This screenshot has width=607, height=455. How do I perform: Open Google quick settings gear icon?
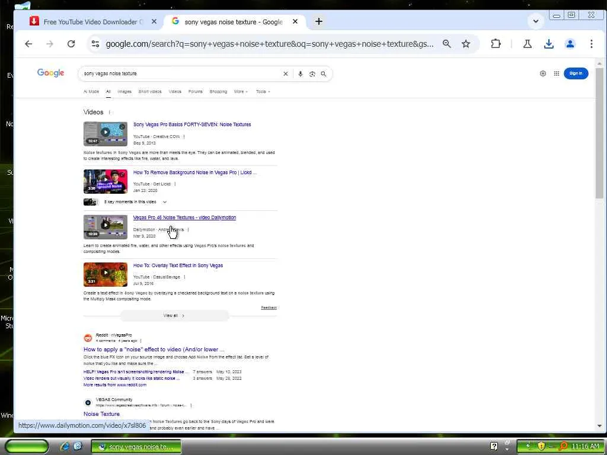[543, 73]
